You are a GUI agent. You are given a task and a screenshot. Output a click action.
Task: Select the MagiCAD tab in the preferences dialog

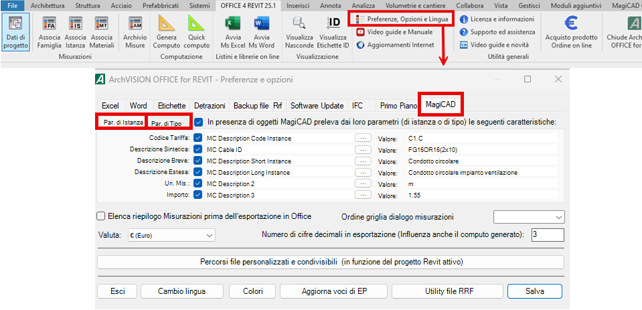(x=440, y=104)
